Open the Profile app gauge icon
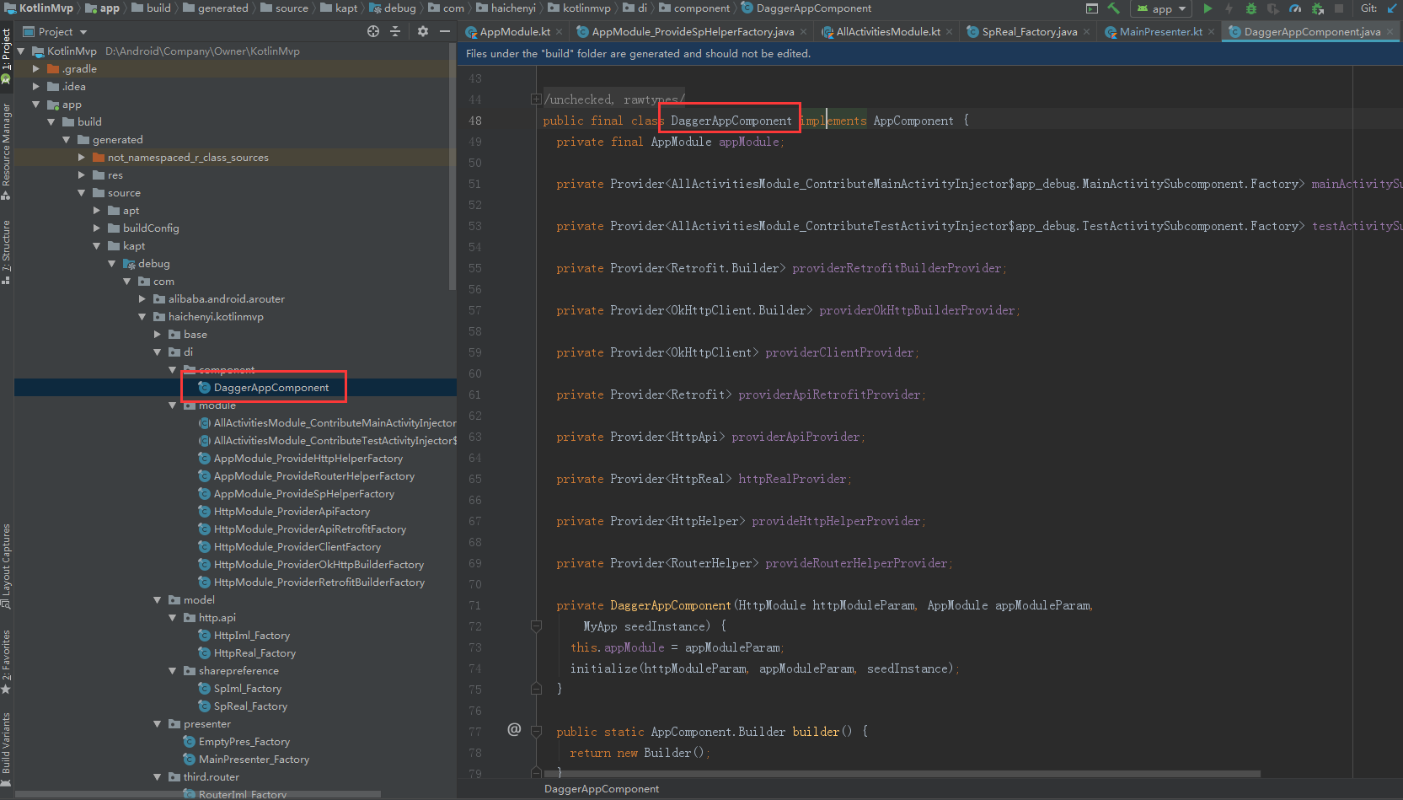 click(x=1295, y=8)
